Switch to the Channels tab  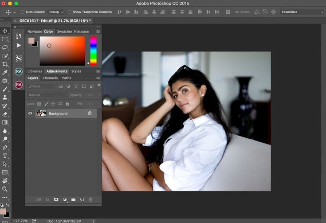50,78
